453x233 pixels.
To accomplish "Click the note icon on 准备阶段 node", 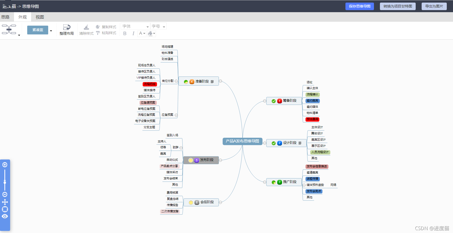I will click(x=212, y=82).
